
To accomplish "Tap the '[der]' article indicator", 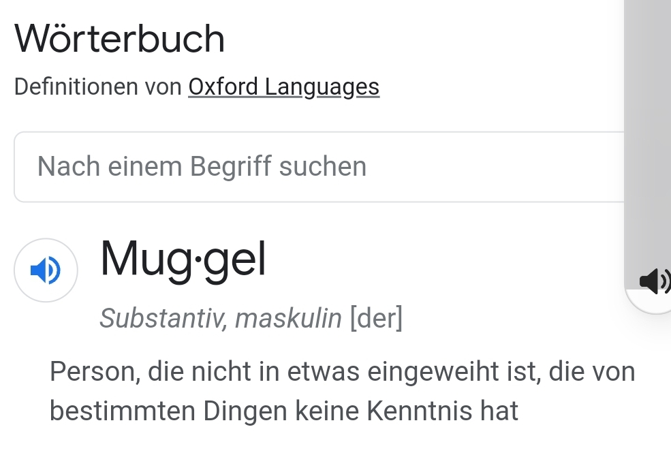I will pyautogui.click(x=375, y=318).
